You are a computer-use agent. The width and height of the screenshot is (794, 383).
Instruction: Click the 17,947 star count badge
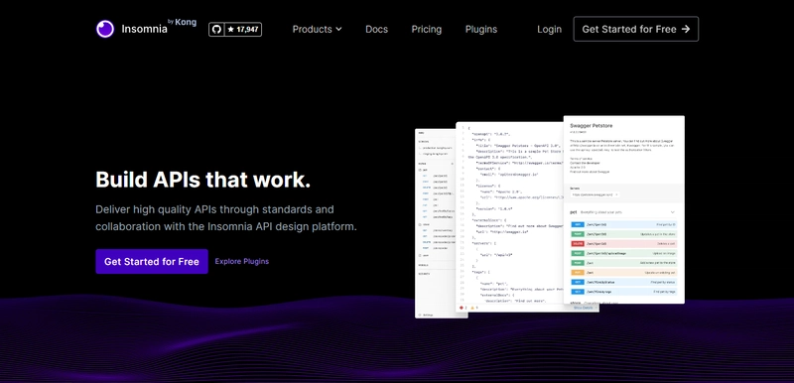coord(243,30)
